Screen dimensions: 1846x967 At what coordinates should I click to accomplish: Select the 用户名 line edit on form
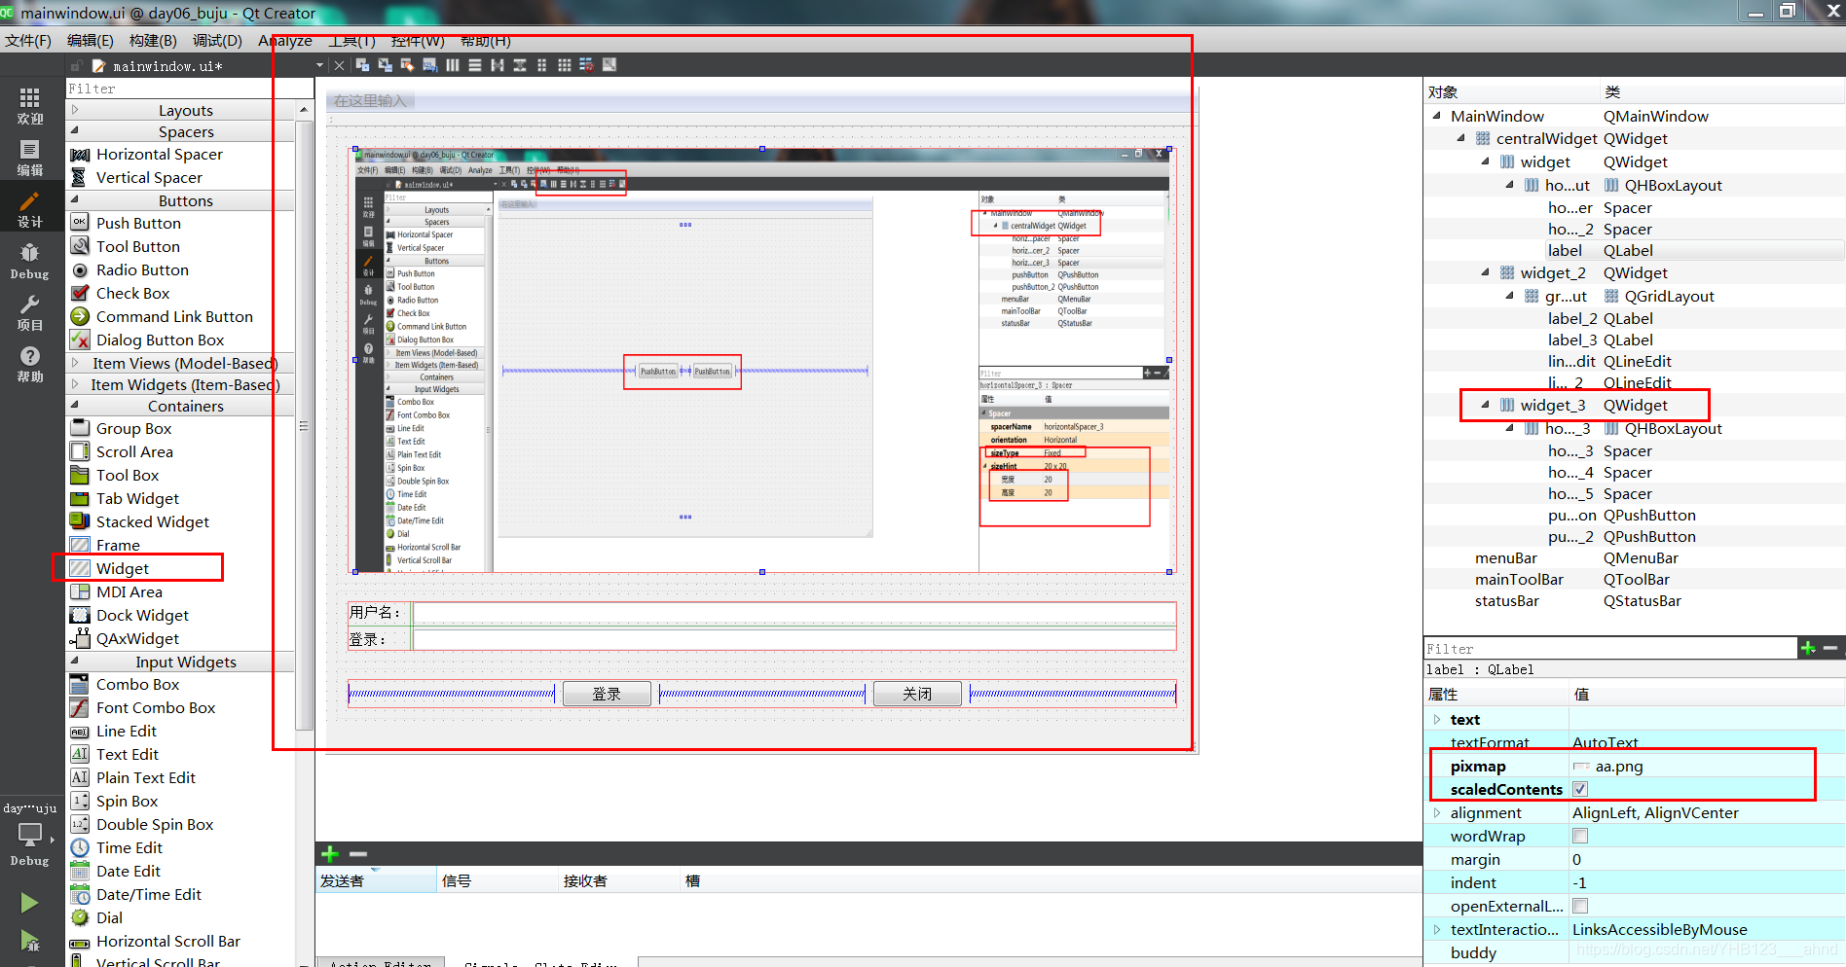(x=794, y=613)
